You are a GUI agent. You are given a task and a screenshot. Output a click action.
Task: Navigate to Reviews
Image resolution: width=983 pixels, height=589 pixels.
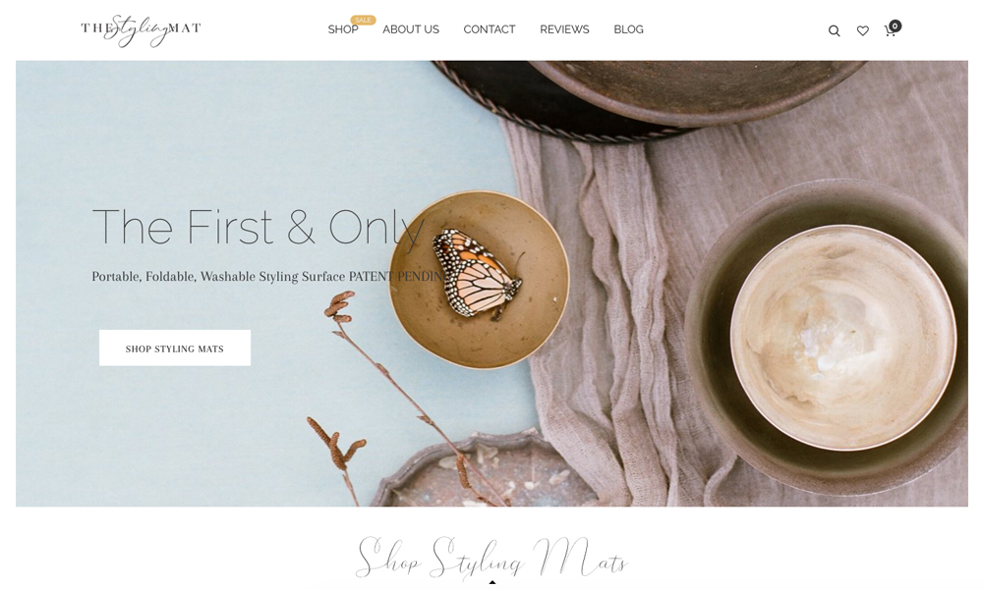pyautogui.click(x=564, y=29)
